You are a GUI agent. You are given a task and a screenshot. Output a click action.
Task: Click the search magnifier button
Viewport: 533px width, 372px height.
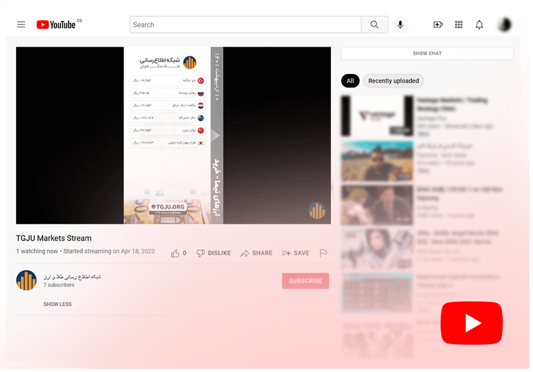pyautogui.click(x=374, y=25)
